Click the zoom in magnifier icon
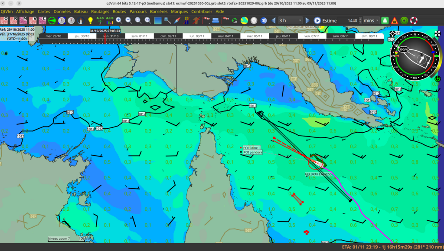Image resolution: width=444 pixels, height=251 pixels. pyautogui.click(x=119, y=20)
